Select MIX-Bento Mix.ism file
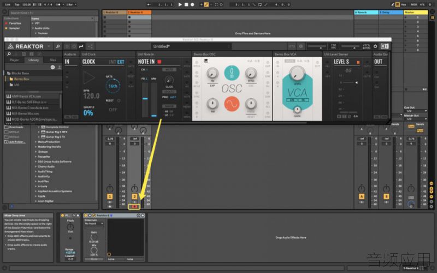Image resolution: width=437 pixels, height=273 pixels. click(32, 114)
